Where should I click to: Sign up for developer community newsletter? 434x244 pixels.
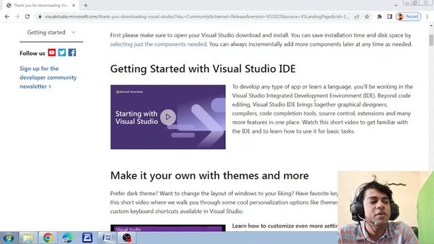coord(48,77)
